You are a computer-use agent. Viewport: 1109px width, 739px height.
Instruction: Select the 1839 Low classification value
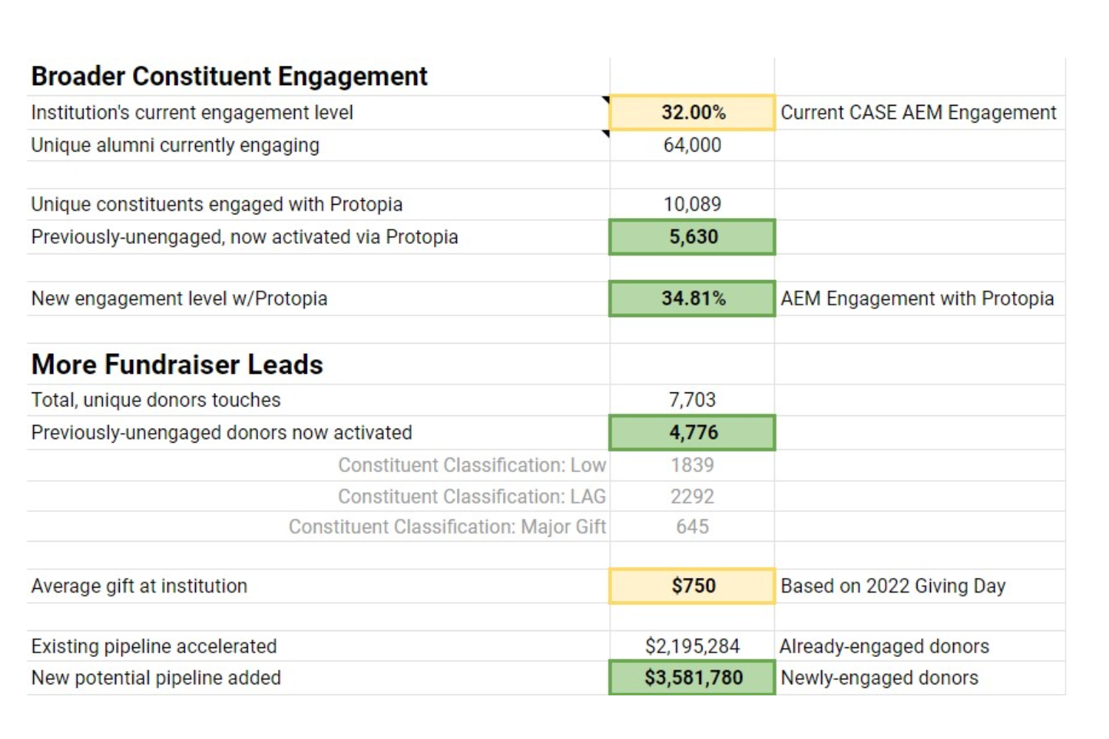[x=693, y=466]
